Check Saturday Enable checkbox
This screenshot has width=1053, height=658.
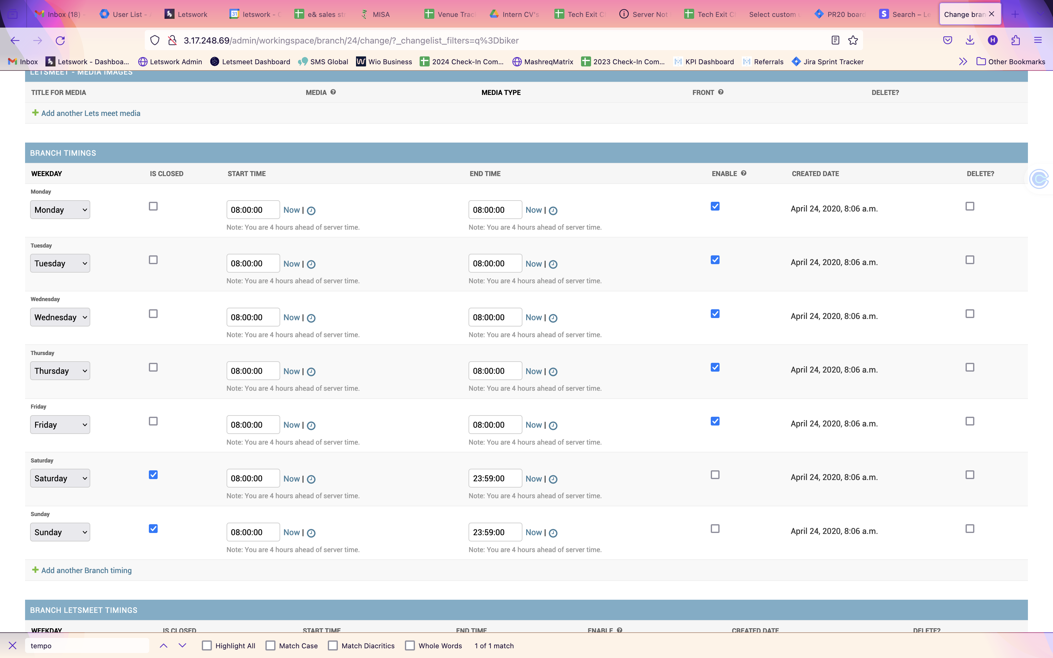coord(715,475)
